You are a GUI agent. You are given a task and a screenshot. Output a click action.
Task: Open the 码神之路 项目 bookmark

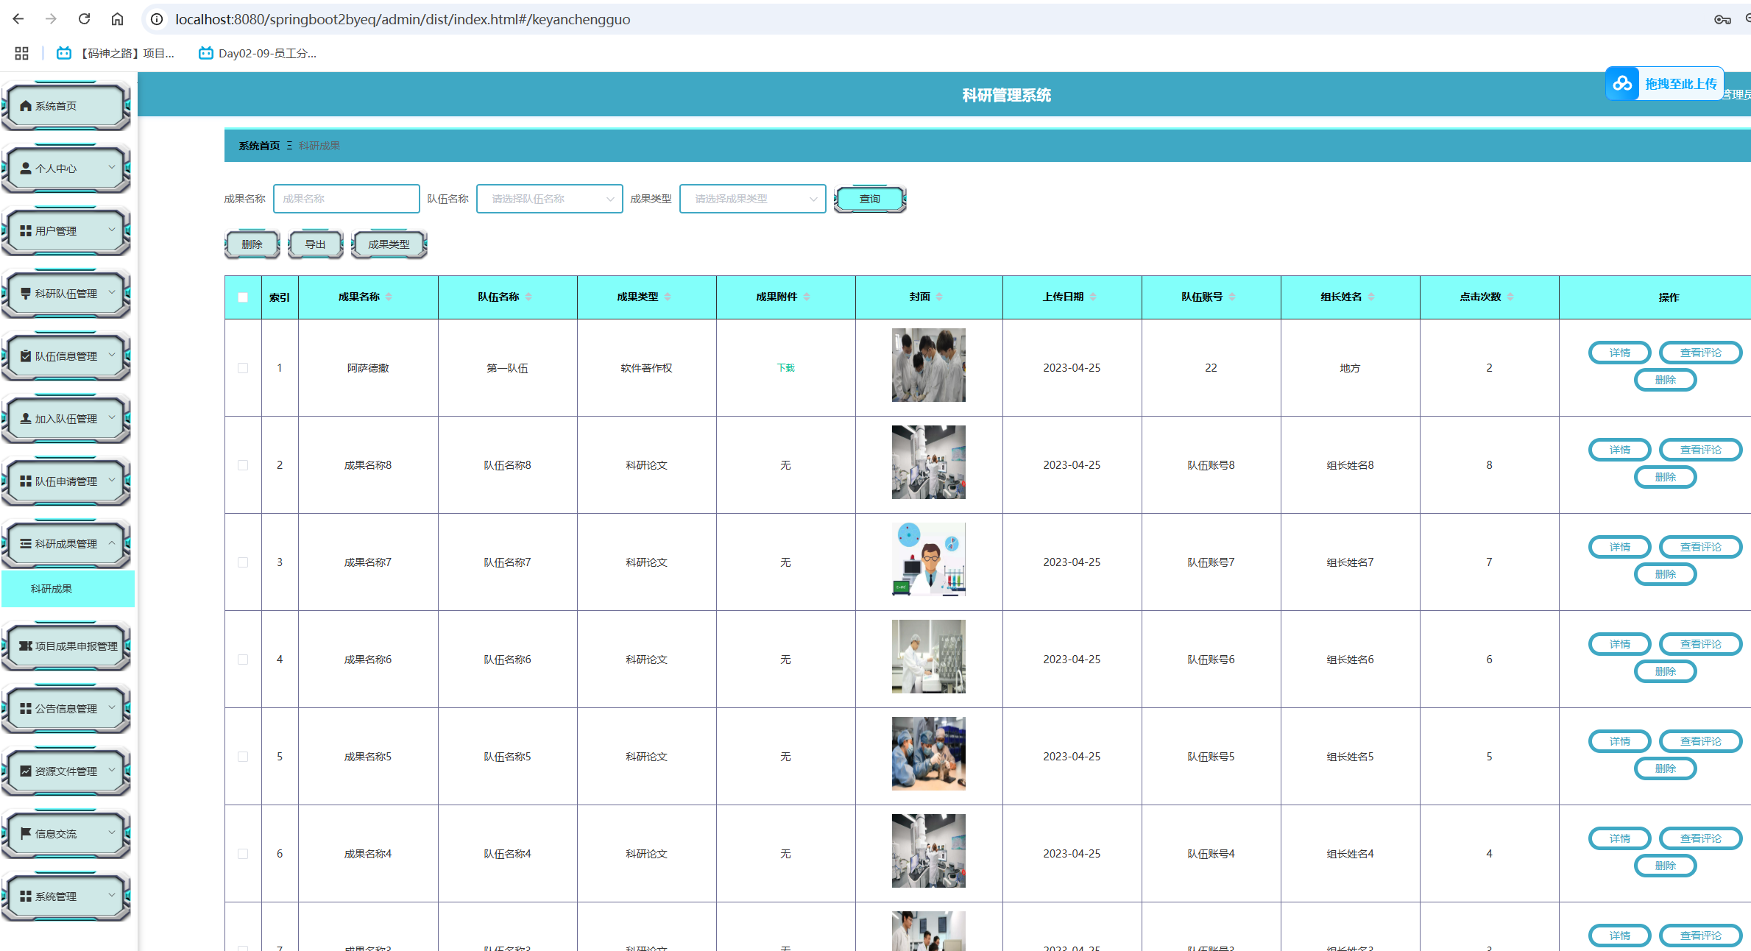coord(116,53)
